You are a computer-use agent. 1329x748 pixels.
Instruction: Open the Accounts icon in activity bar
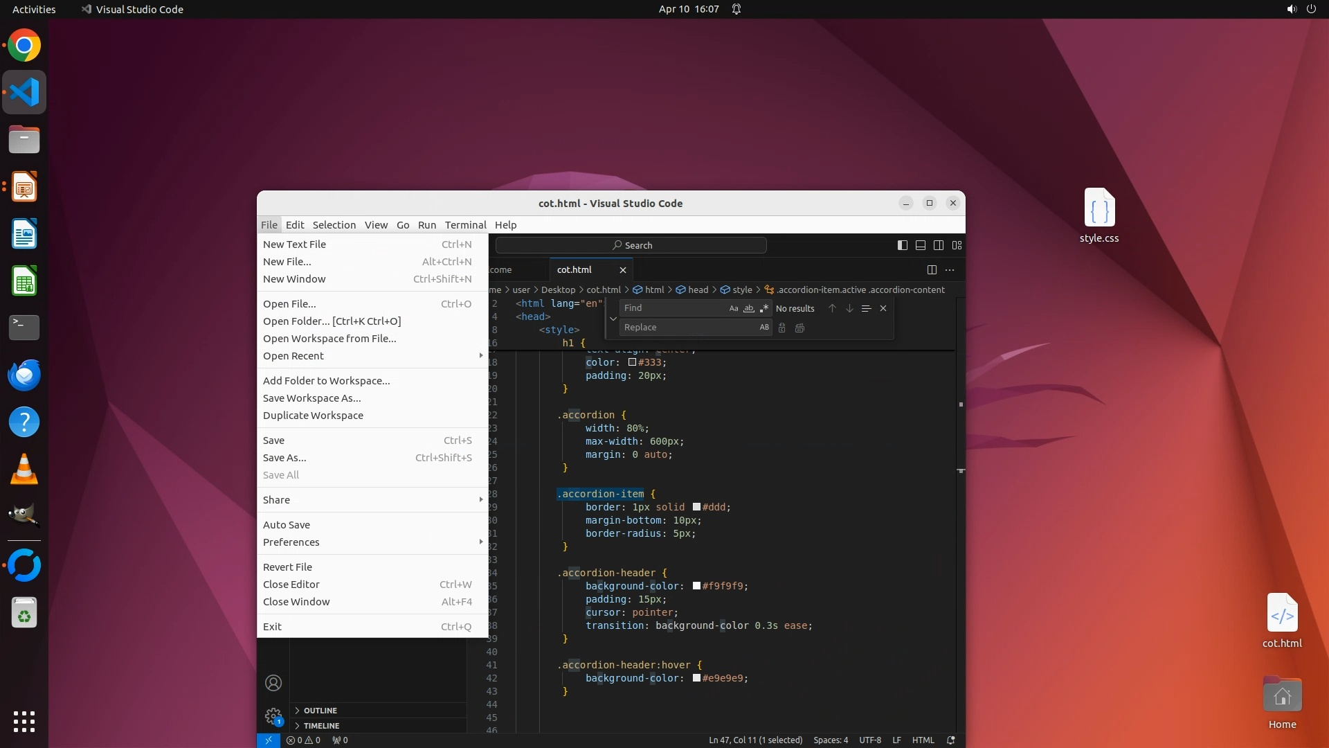(x=273, y=684)
